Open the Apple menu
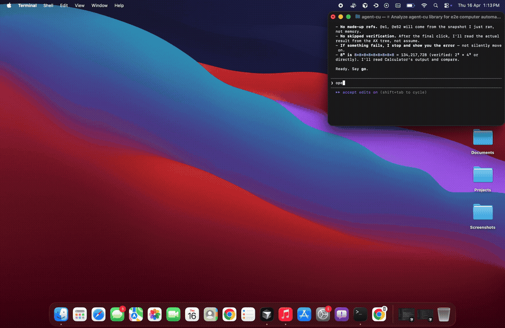Viewport: 505px width, 328px height. 8,6
